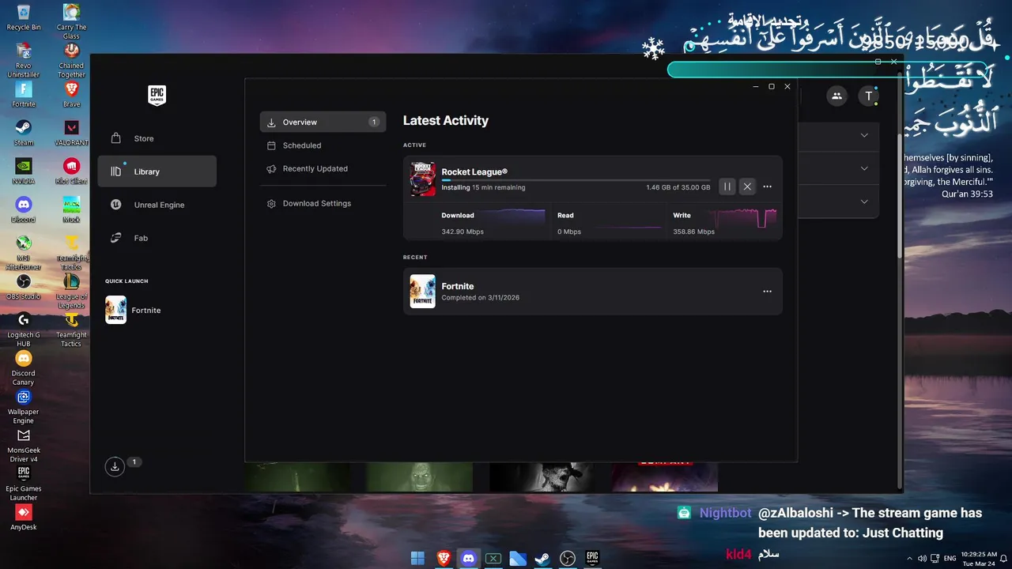The image size is (1012, 569).
Task: Click the Download speed graph
Action: point(514,219)
